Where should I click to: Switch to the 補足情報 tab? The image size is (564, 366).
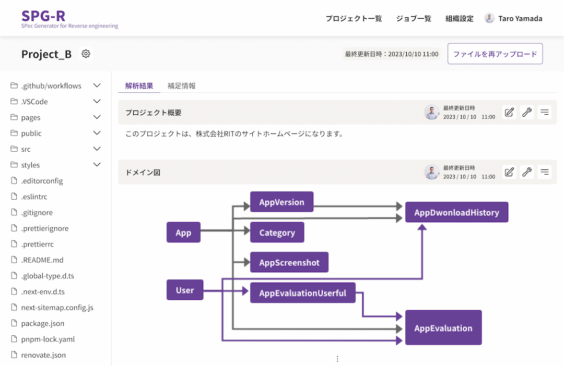pos(181,86)
